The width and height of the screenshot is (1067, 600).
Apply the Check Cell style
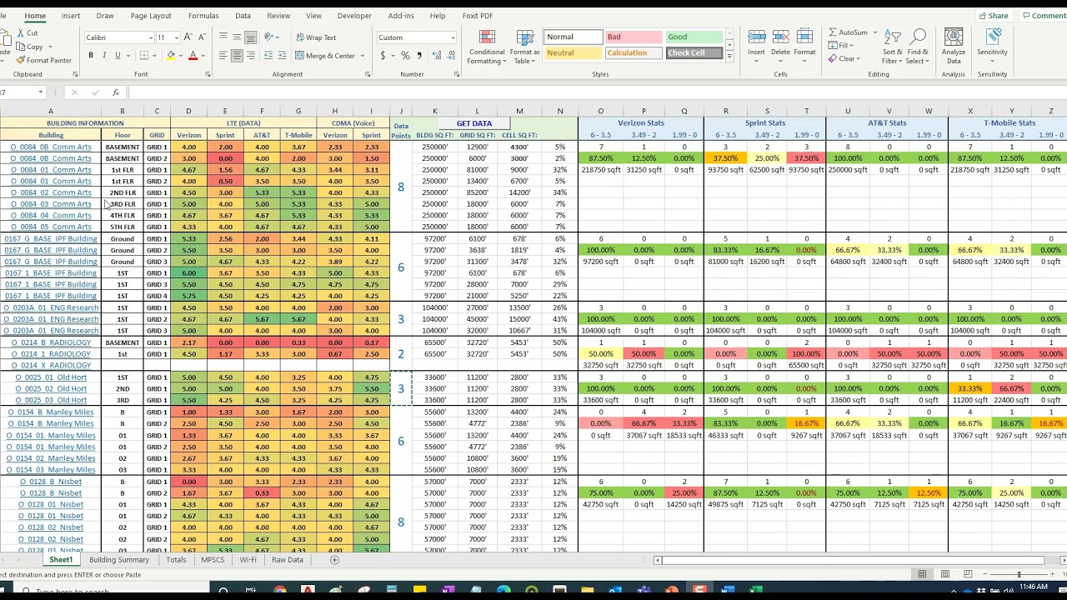pos(694,53)
